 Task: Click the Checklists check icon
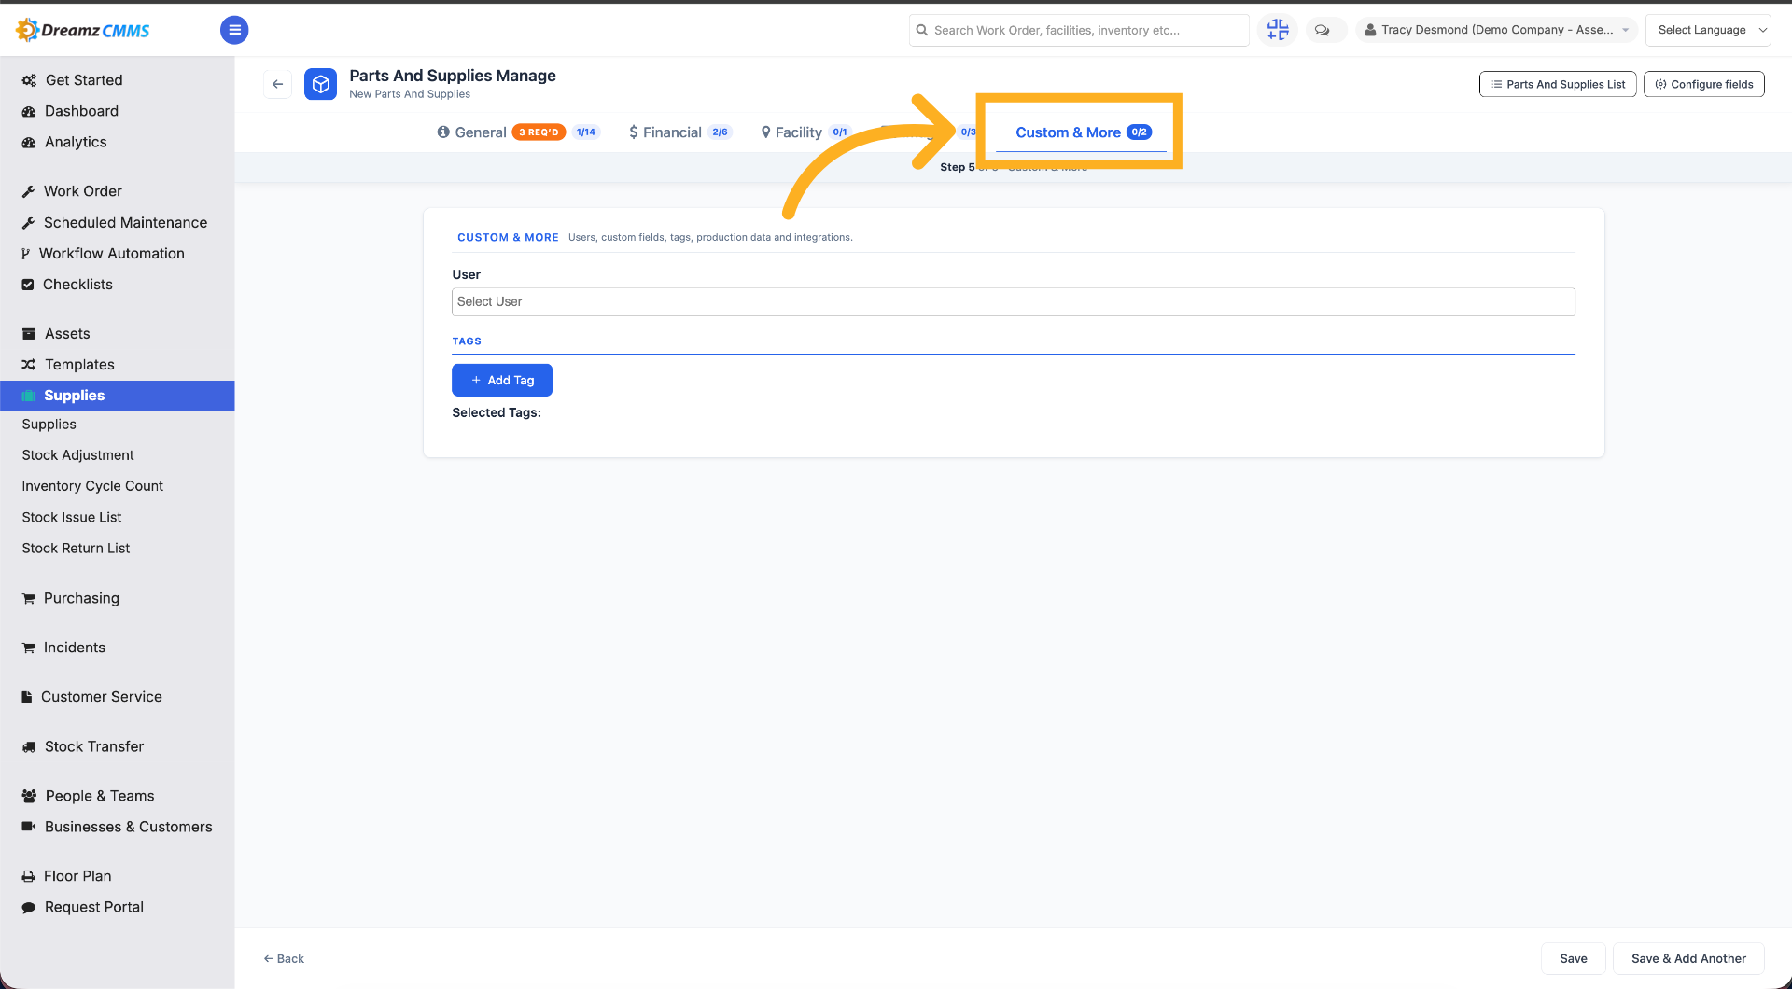click(28, 285)
